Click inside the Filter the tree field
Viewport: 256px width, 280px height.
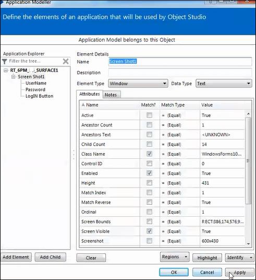tap(35, 61)
